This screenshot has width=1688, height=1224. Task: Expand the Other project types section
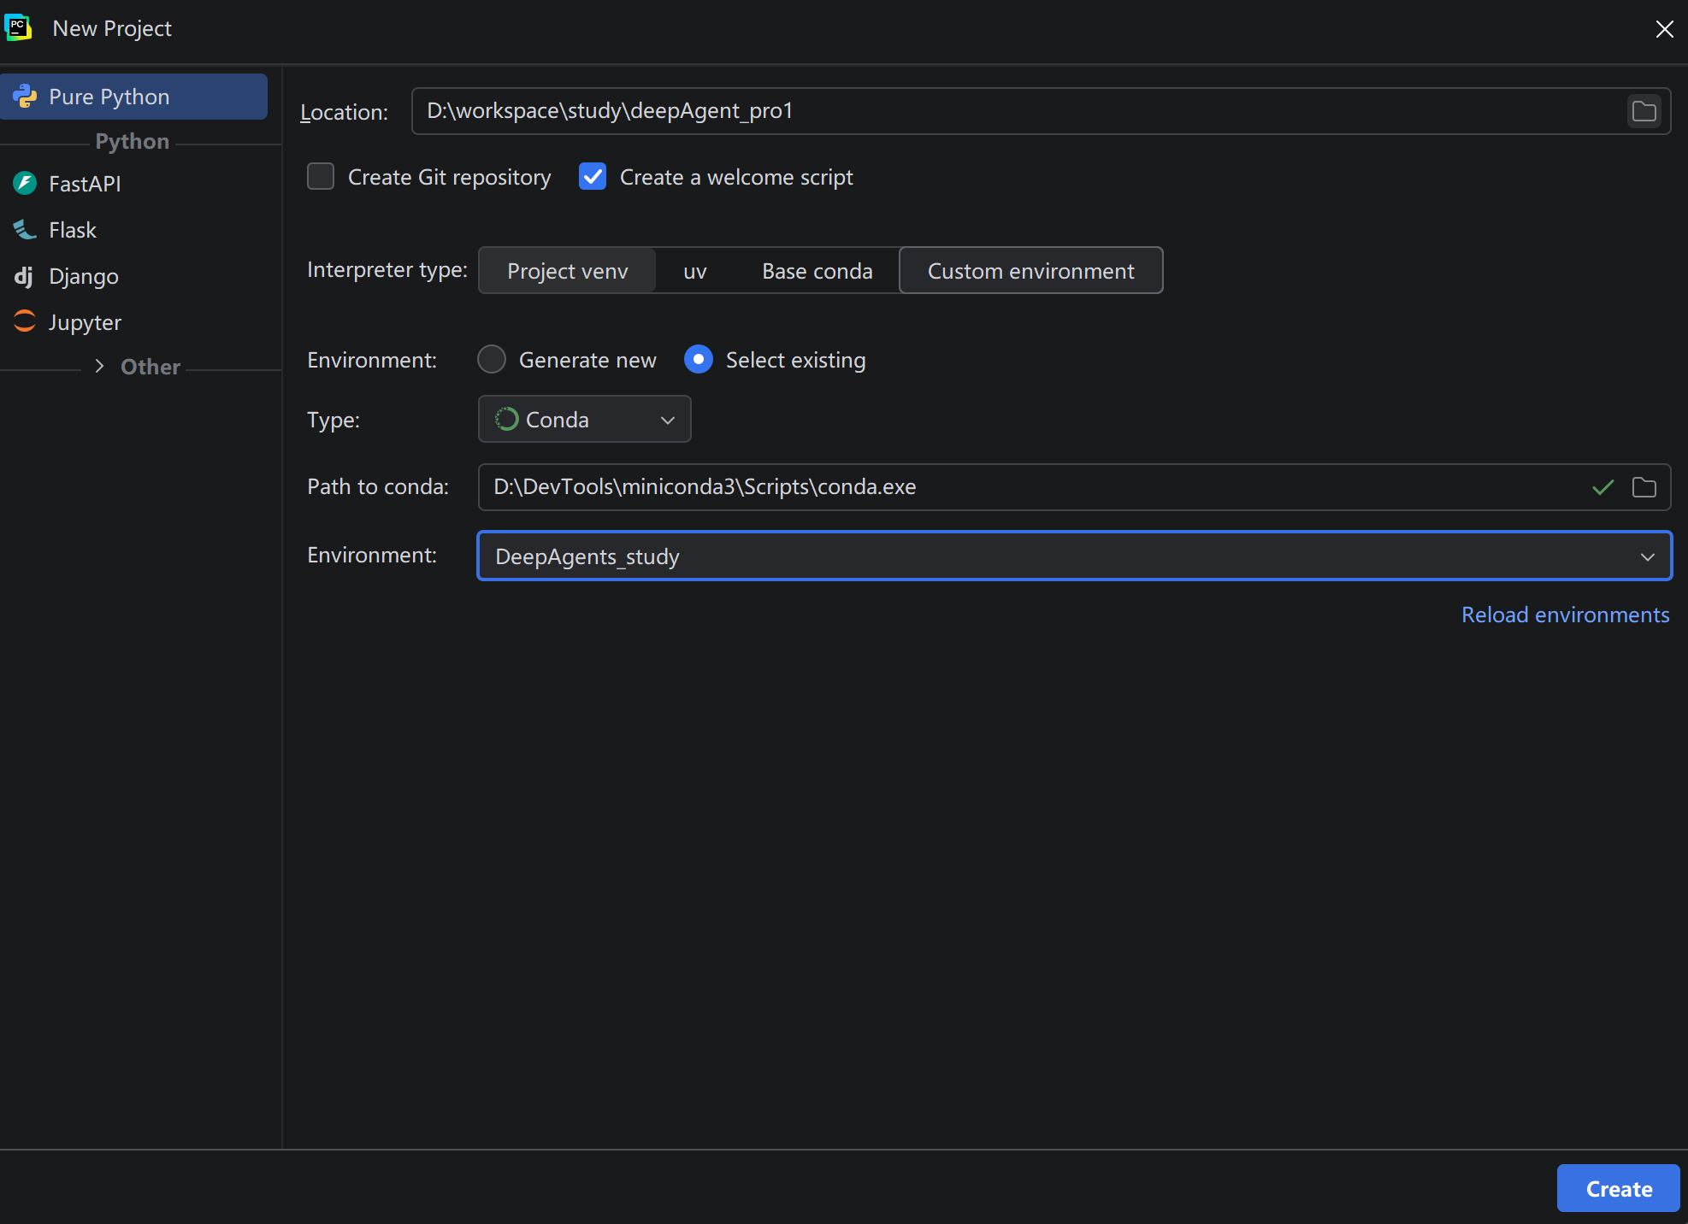click(100, 367)
